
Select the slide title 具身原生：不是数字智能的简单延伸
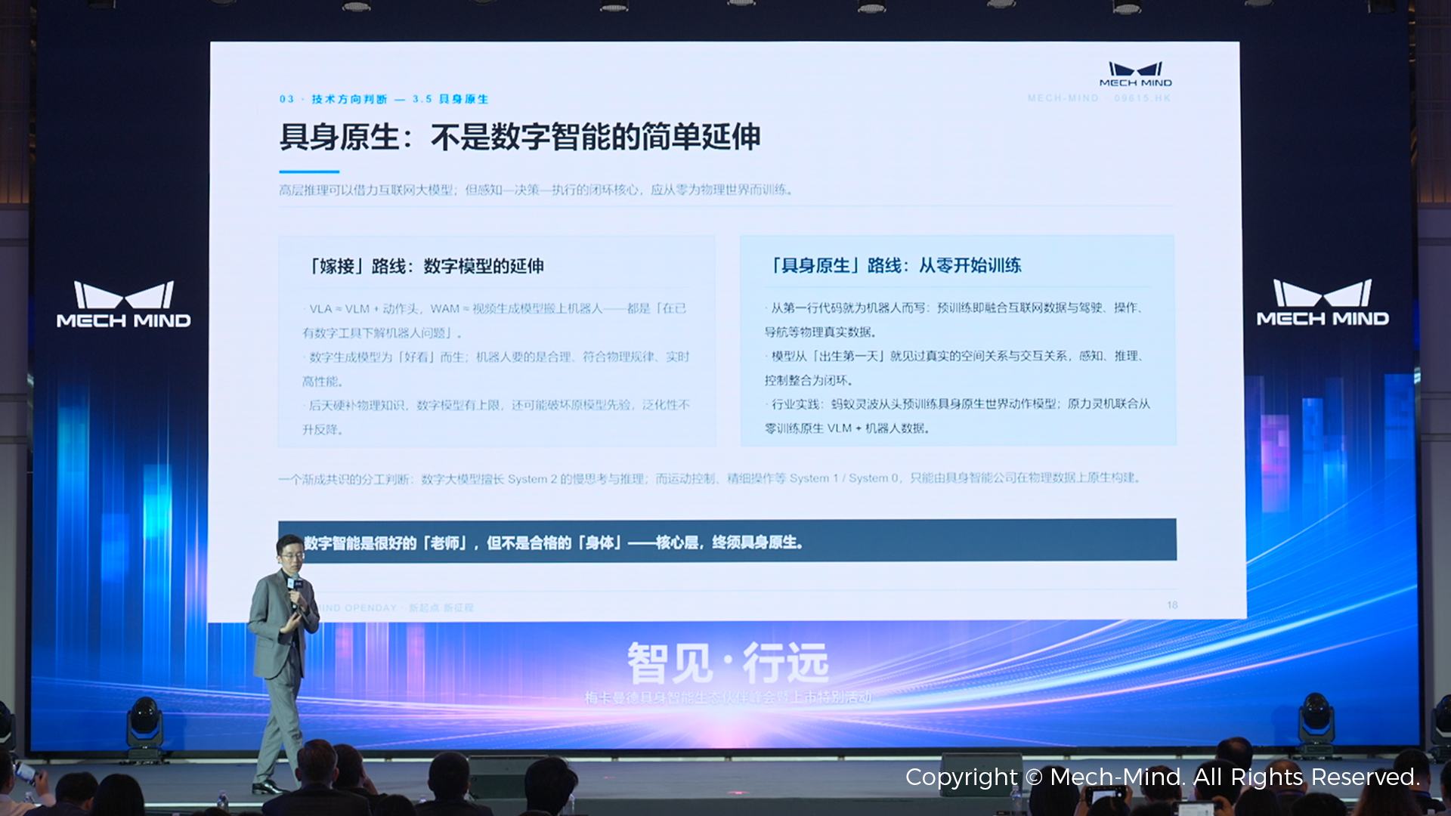(x=520, y=138)
